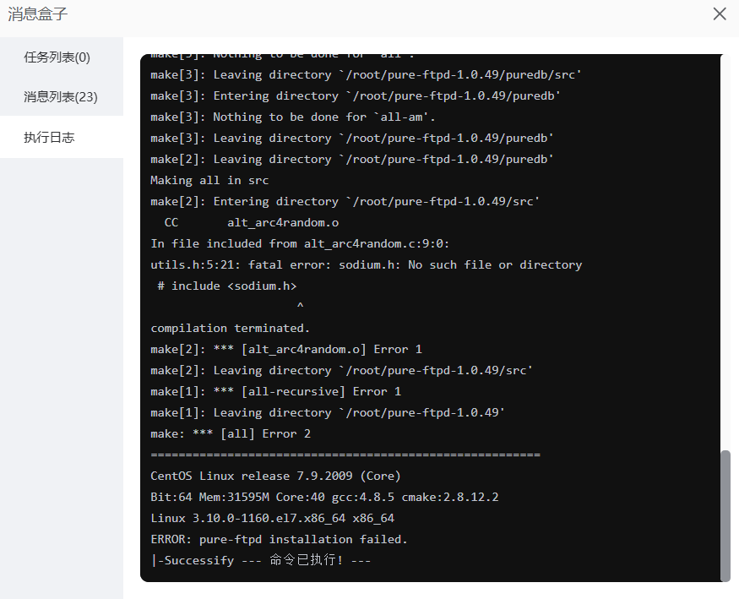Image resolution: width=739 pixels, height=599 pixels.
Task: Open the 消息列表(23) tab
Action: tap(61, 96)
